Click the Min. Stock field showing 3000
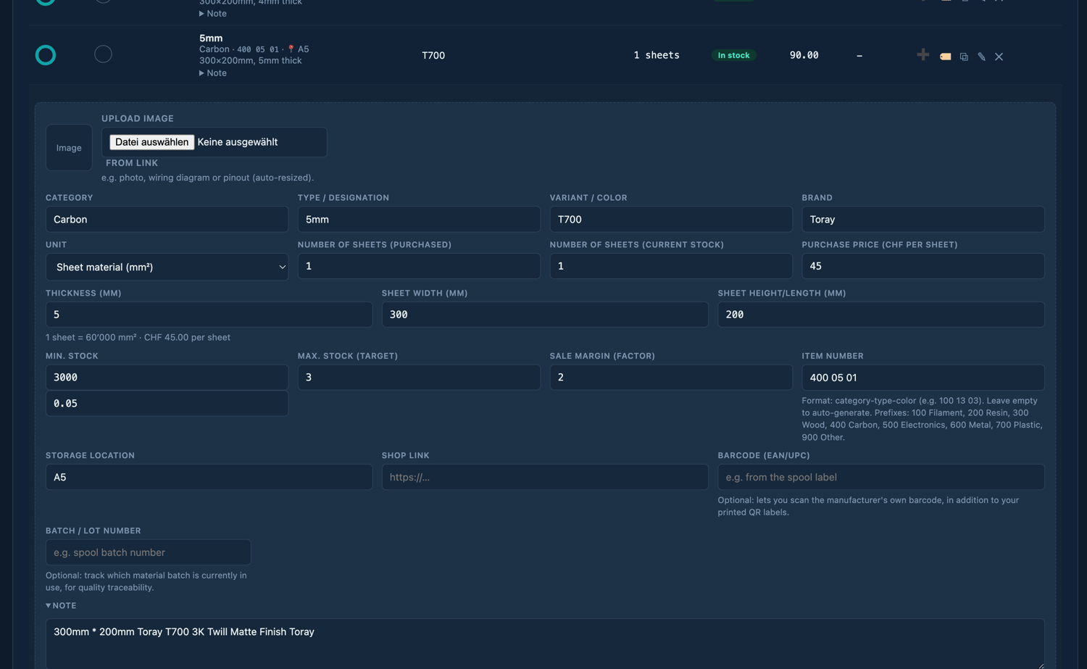The height and width of the screenshot is (669, 1087). click(167, 377)
